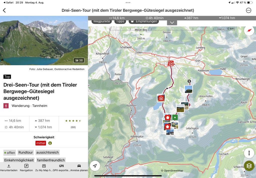The height and width of the screenshot is (178, 256).
Task: Open the Tipps tab
Action: click(x=120, y=21)
